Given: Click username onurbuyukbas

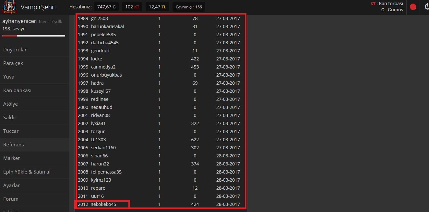Looking at the screenshot, I should (x=106, y=75).
